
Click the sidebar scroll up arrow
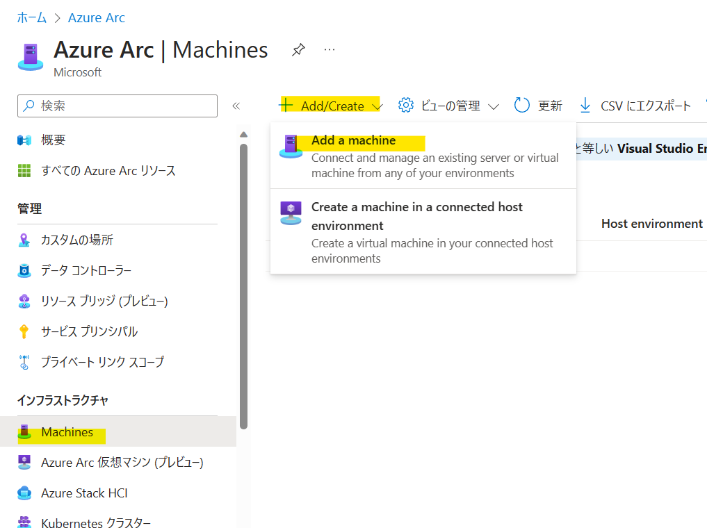[x=243, y=134]
